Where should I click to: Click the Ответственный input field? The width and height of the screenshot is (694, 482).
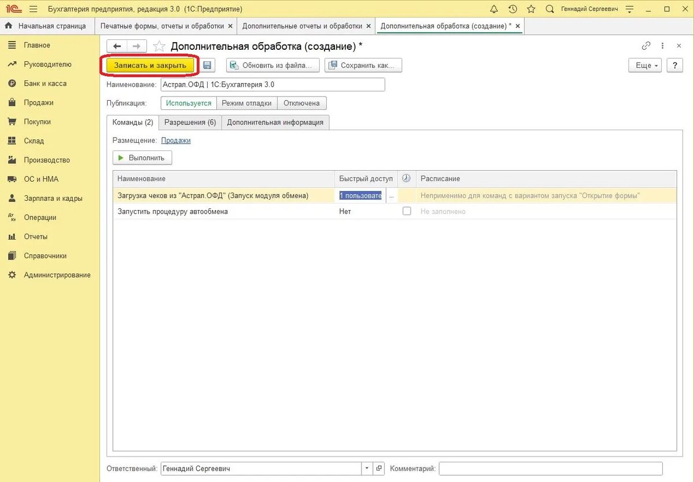tap(261, 468)
